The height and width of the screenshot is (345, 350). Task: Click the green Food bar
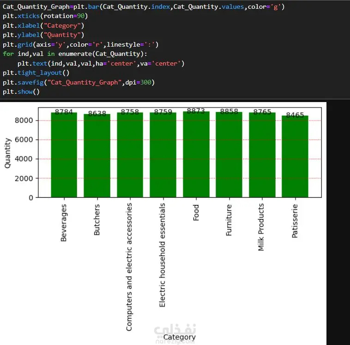click(196, 155)
